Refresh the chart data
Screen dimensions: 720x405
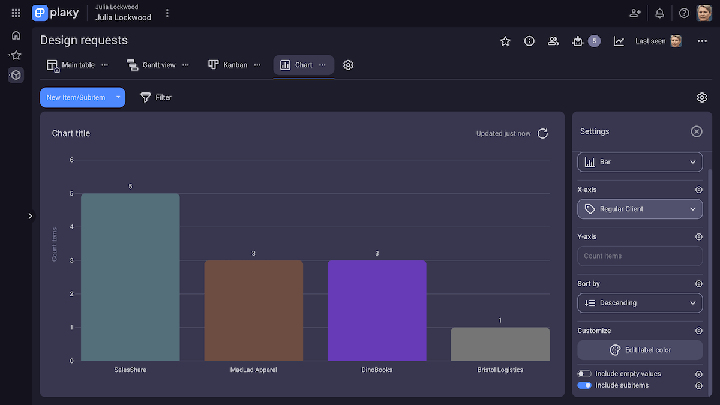coord(542,133)
